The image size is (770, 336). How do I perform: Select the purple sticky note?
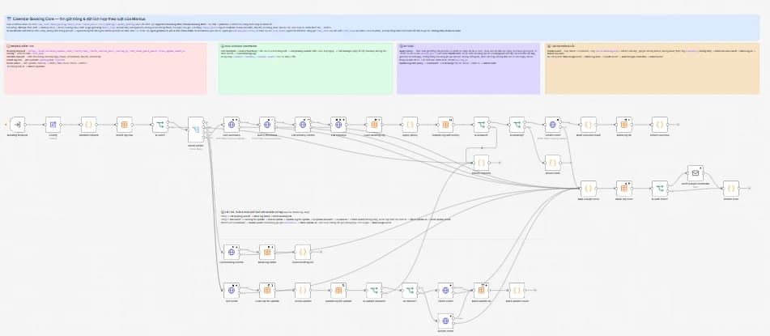[x=468, y=68]
